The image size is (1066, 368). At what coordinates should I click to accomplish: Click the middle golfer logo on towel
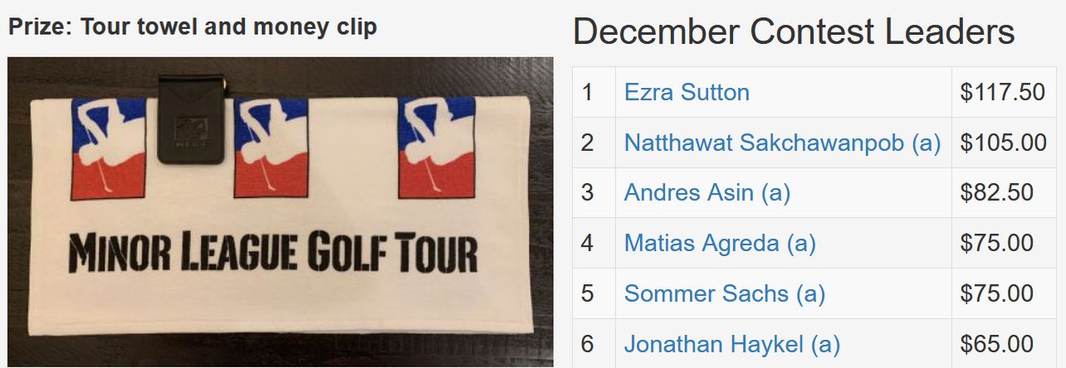[271, 148]
